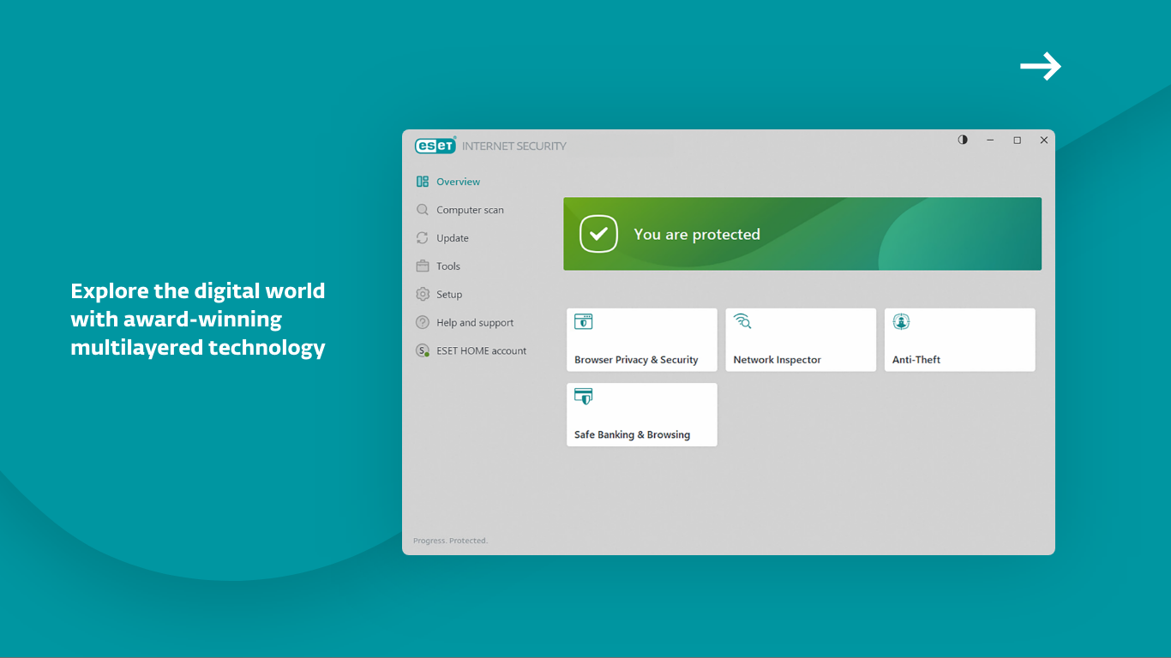Click the Setup gear icon
This screenshot has height=658, width=1171.
click(x=422, y=294)
